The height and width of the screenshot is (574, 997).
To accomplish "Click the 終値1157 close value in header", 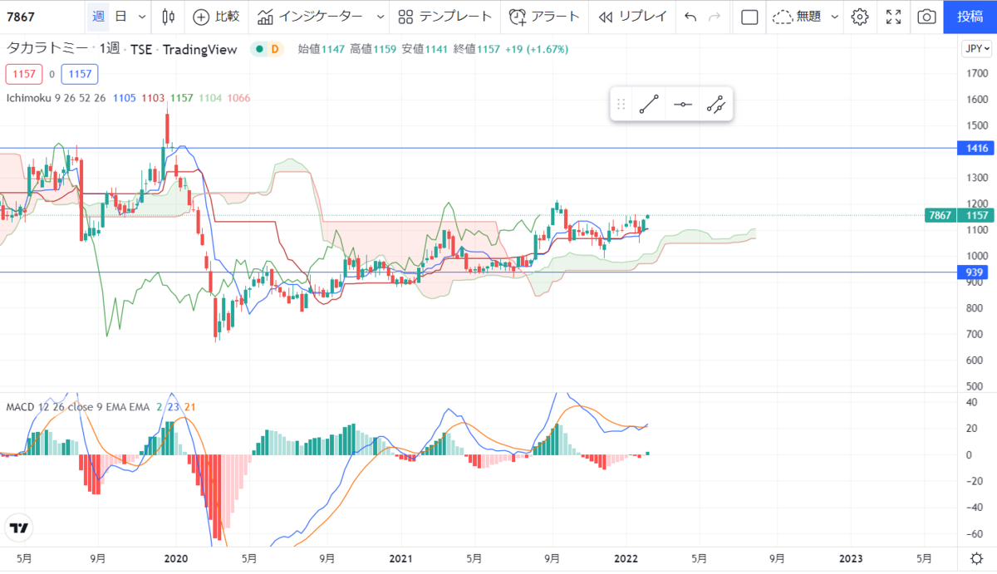I will 477,49.
